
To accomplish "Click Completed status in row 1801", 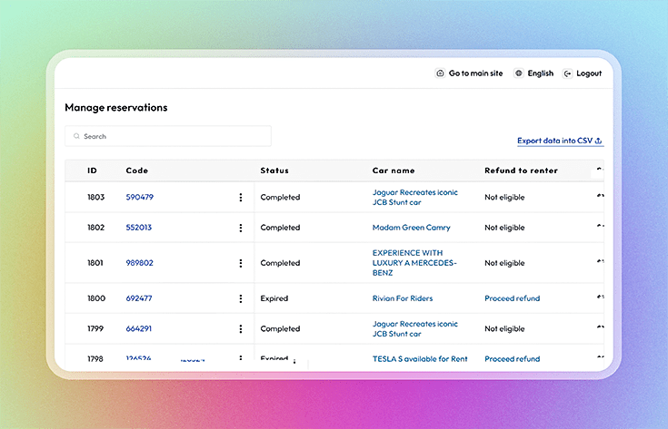I will 280,263.
